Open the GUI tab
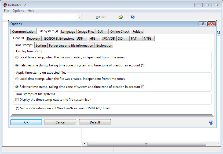Viewport: 223px width, 154px height. tap(102, 32)
